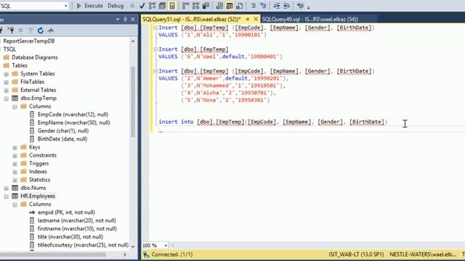Open Activity Monitor from Object Explorer
This screenshot has height=261, width=465.
click(51, 30)
